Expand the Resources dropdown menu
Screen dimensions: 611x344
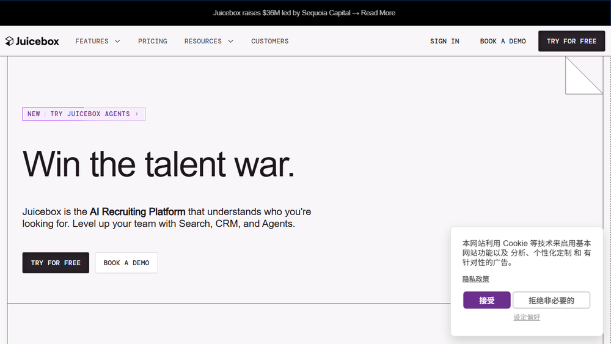(x=208, y=41)
